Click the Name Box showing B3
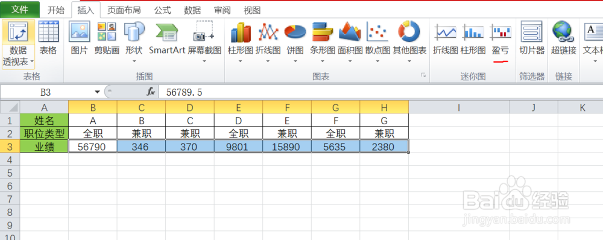The image size is (603, 240). (46, 92)
